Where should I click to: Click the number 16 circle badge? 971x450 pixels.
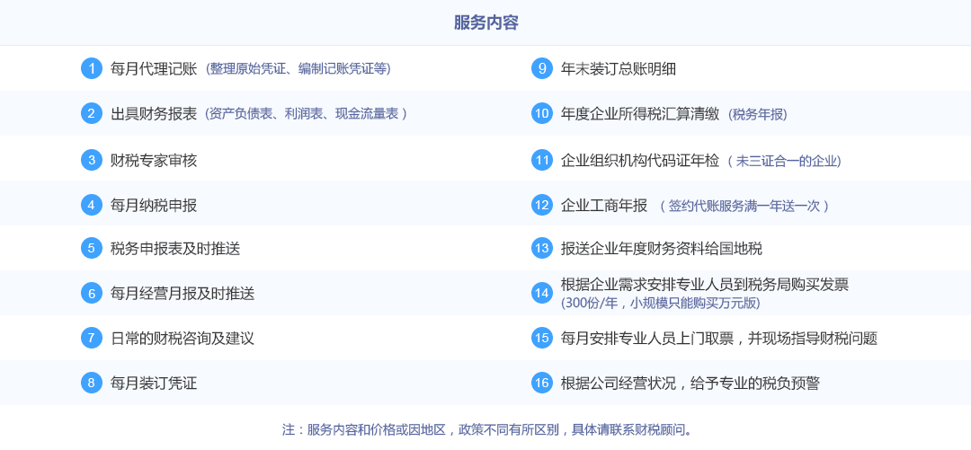click(x=541, y=383)
